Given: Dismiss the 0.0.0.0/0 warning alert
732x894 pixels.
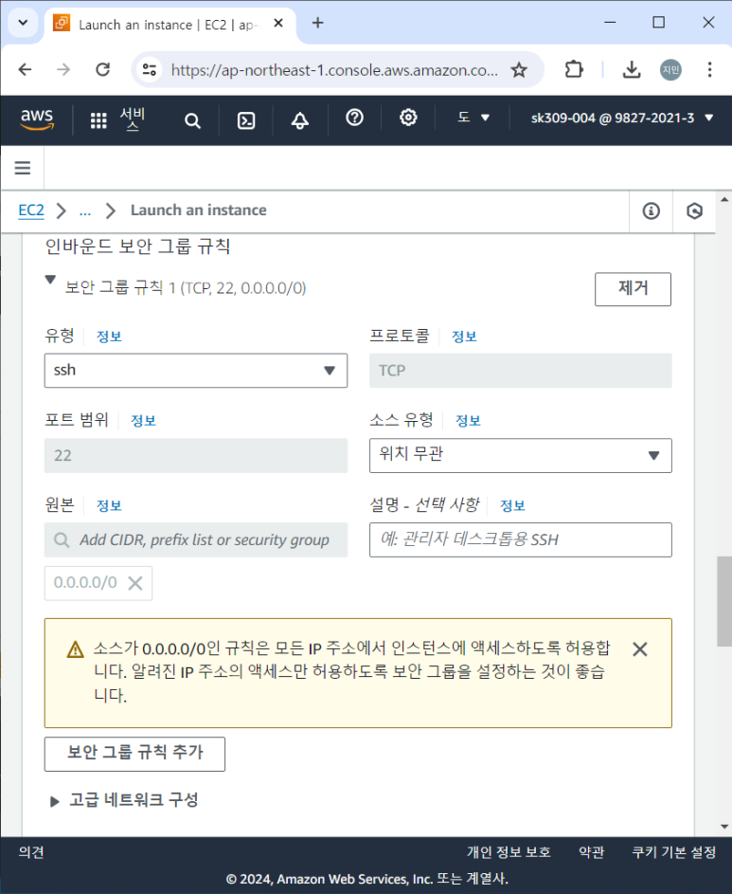Looking at the screenshot, I should (x=640, y=648).
